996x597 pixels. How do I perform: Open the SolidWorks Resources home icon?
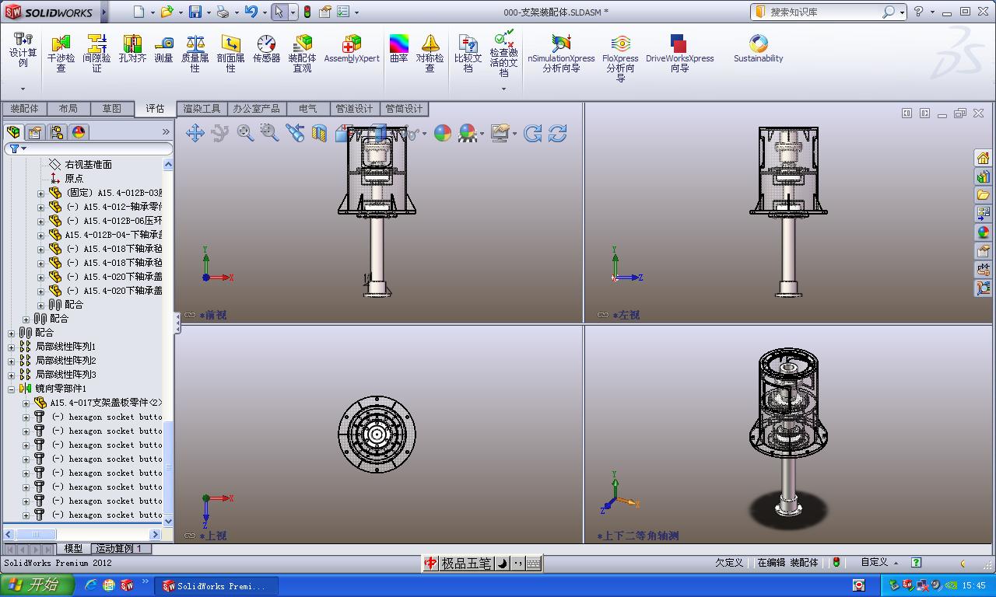pyautogui.click(x=983, y=158)
